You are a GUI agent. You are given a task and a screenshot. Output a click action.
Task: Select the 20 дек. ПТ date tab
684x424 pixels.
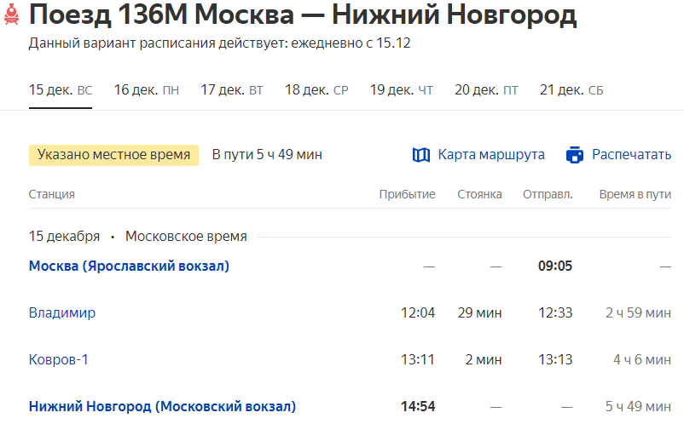(x=486, y=90)
